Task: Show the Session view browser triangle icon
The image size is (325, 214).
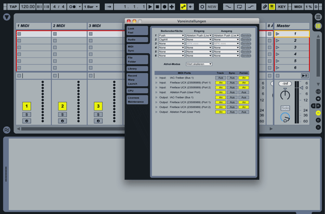Action: [6, 17]
